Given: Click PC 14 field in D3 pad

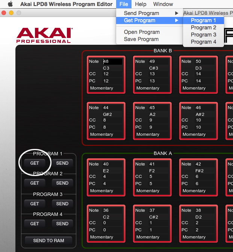Looking at the screenshot, I should pos(205,81).
